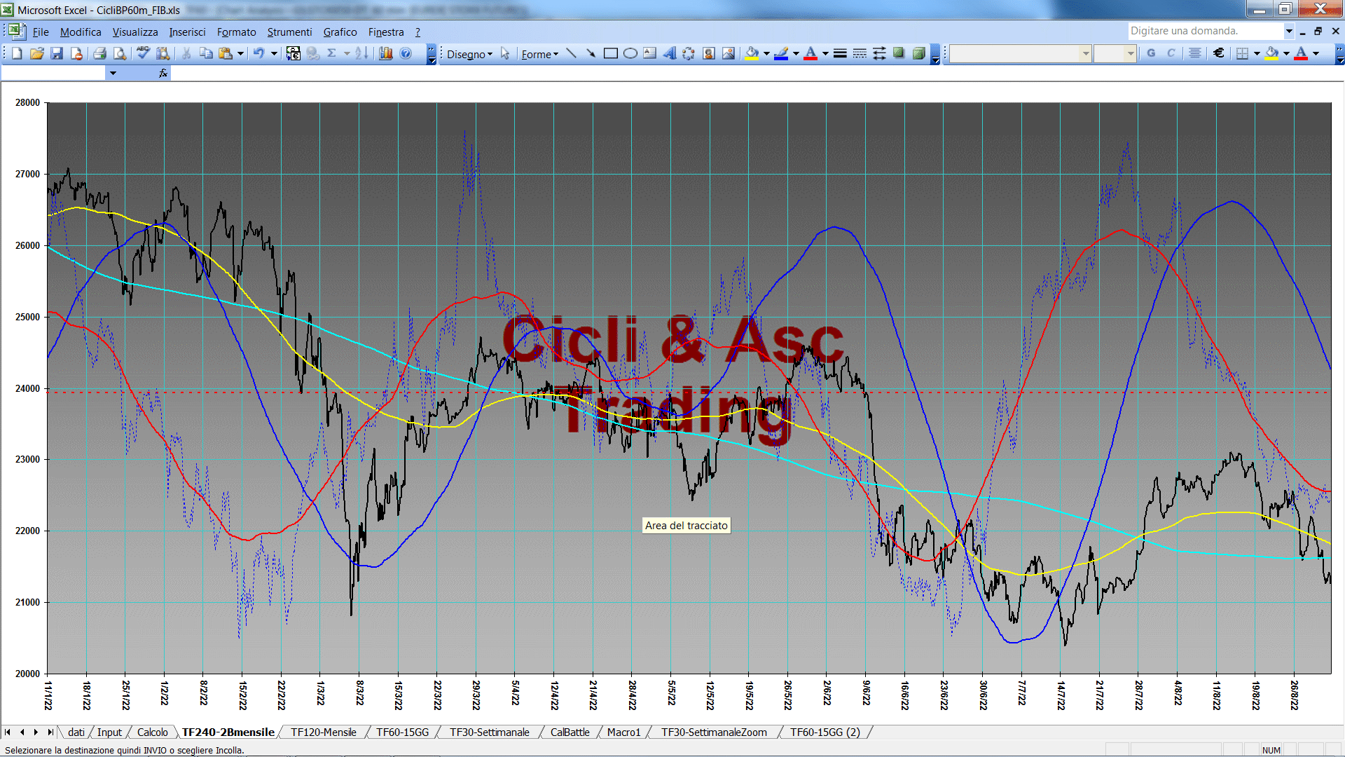
Task: Click the Open file folder icon
Action: (x=37, y=53)
